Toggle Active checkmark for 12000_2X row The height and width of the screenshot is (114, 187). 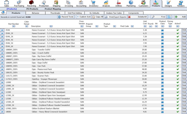pyautogui.click(x=178, y=86)
